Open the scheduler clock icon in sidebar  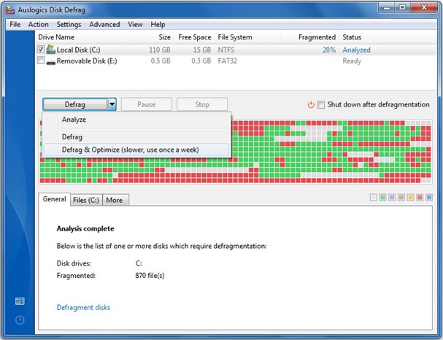(20, 320)
